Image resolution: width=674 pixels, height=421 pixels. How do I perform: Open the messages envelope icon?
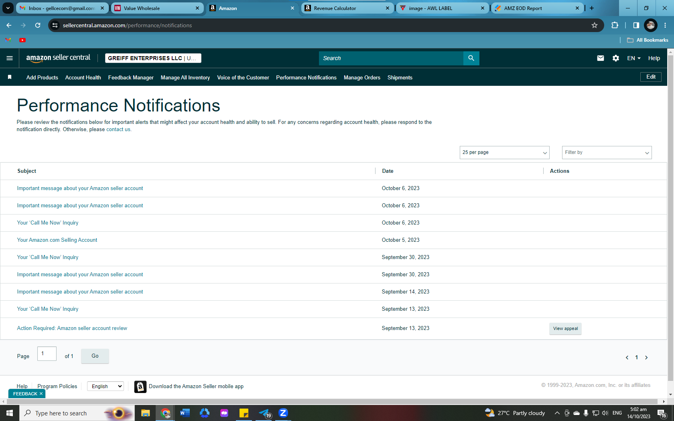[x=600, y=58]
